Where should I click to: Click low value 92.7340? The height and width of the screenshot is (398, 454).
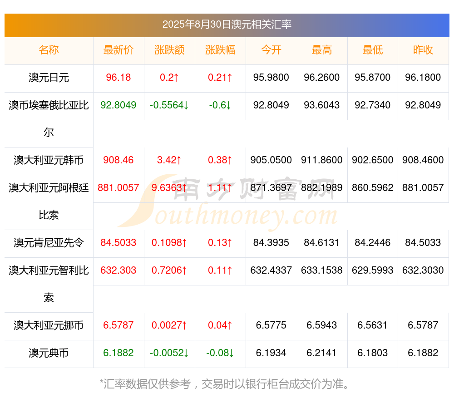coord(373,105)
